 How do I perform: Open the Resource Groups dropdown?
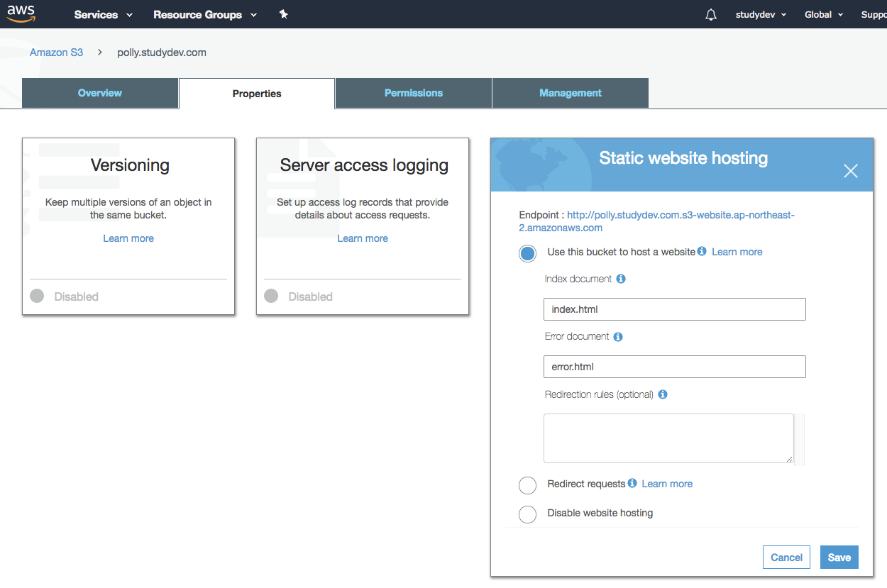coord(205,15)
